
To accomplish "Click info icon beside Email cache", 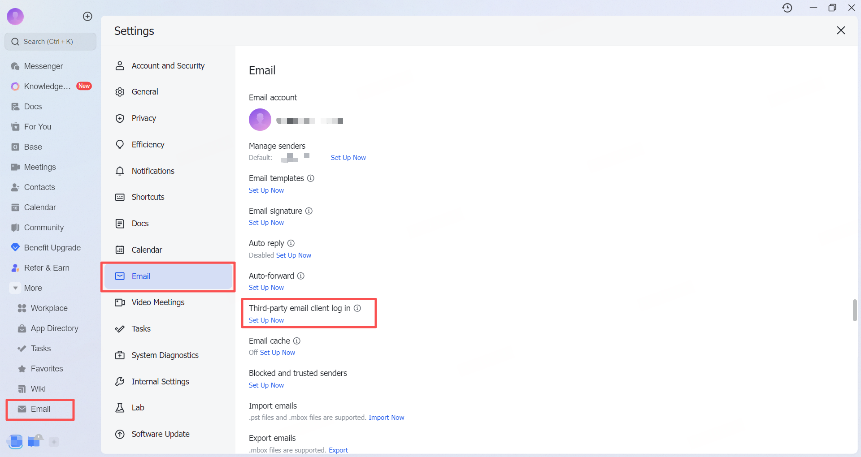I will [x=297, y=341].
